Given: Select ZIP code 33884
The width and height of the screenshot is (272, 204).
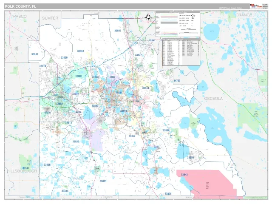Looking at the screenshot, I should coord(124,111).
